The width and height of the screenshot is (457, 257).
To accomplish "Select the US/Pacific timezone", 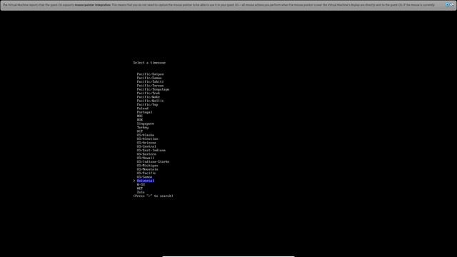I will (146, 173).
